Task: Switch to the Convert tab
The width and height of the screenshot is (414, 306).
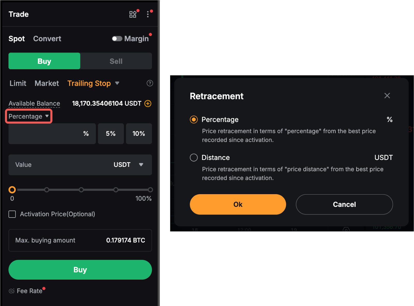Action: click(x=47, y=39)
